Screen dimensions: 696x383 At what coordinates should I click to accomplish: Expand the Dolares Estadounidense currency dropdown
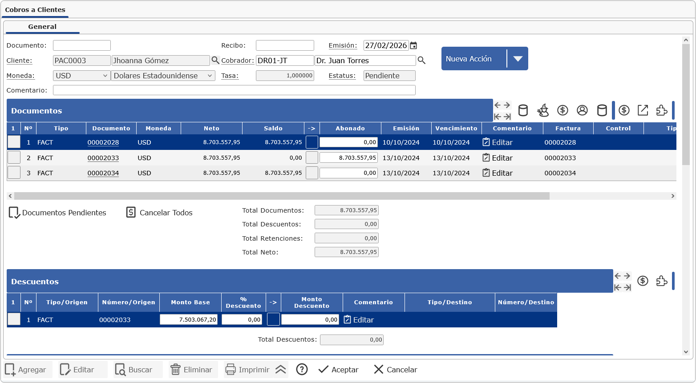[x=163, y=76]
